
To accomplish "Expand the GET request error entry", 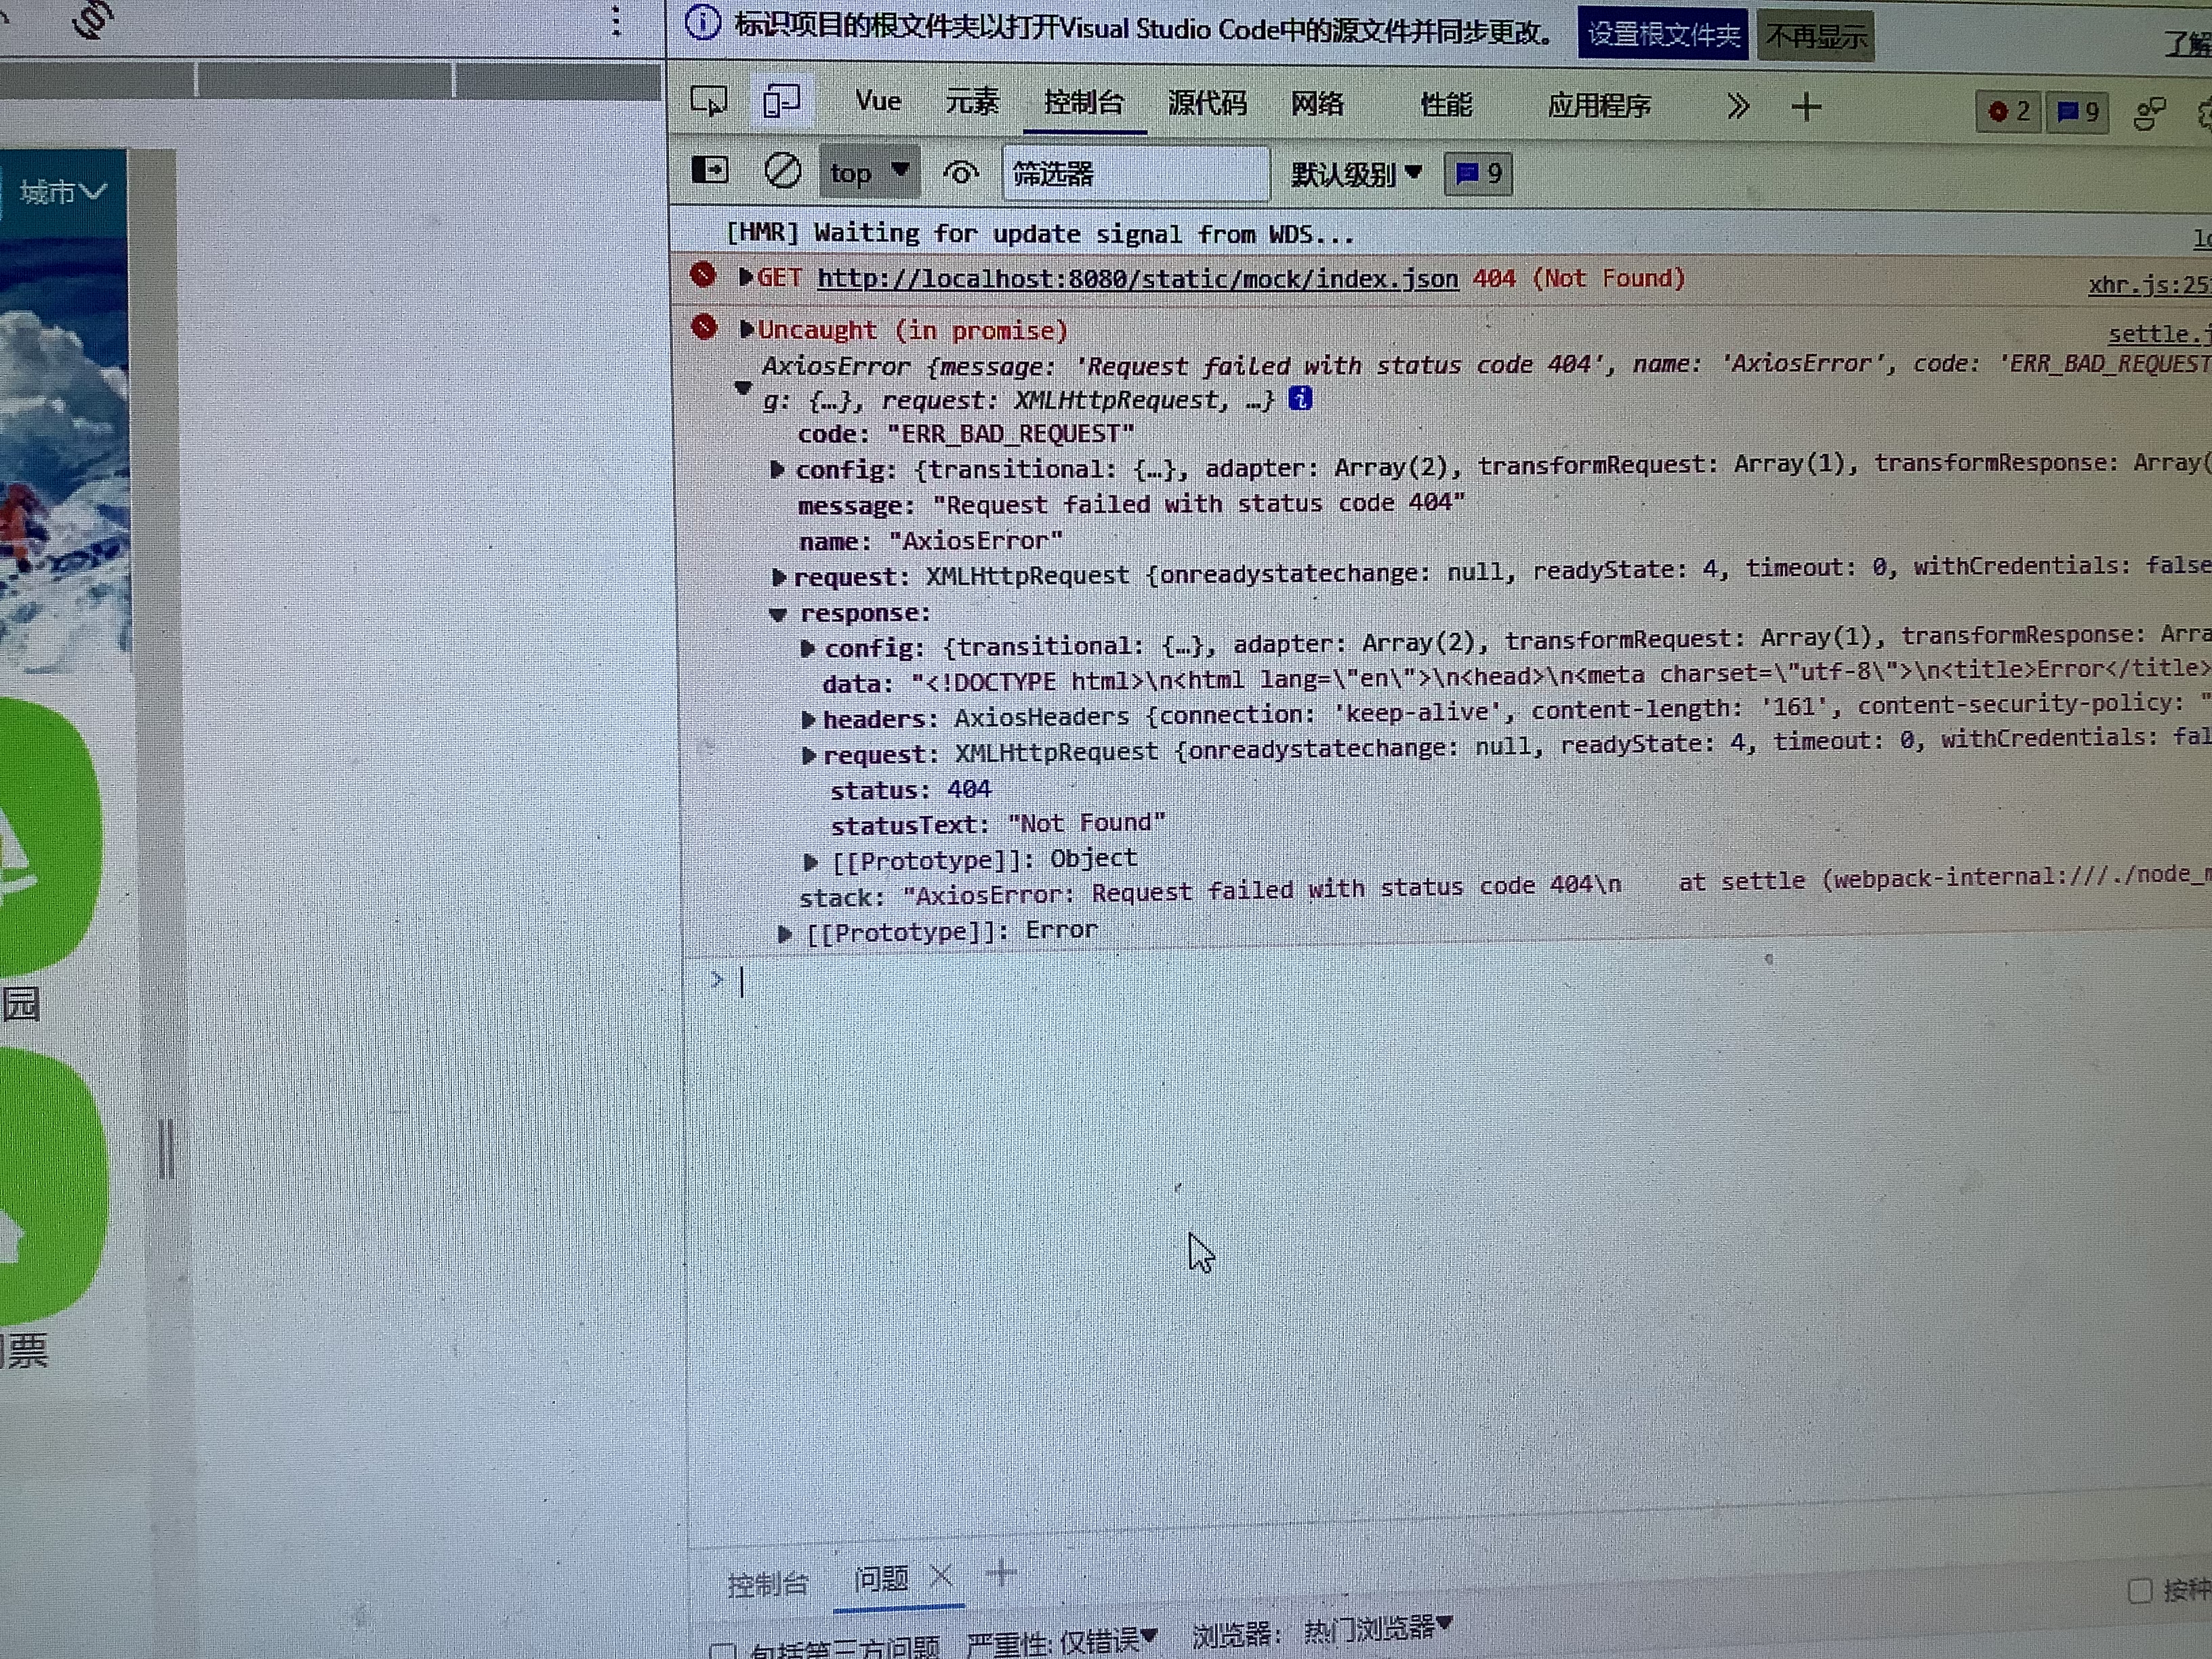I will [745, 277].
